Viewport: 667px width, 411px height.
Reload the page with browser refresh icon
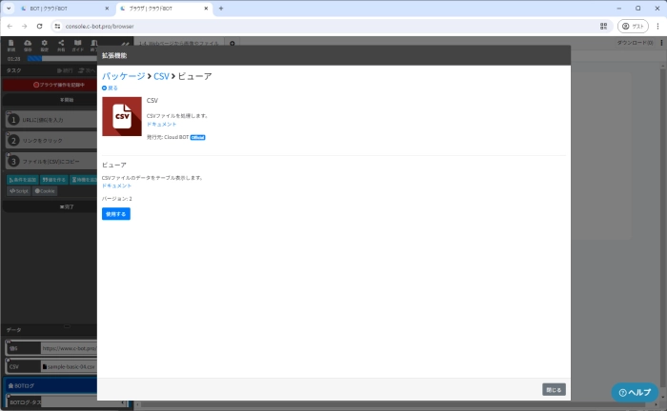click(39, 26)
